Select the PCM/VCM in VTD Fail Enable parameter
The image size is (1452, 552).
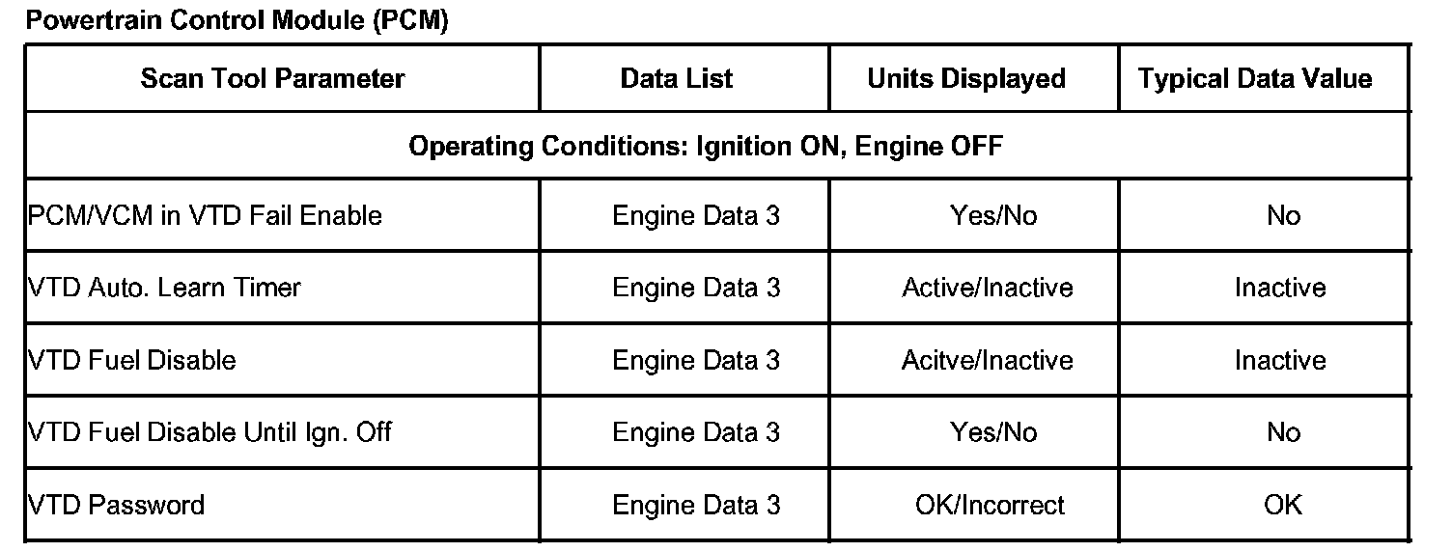[x=206, y=215]
